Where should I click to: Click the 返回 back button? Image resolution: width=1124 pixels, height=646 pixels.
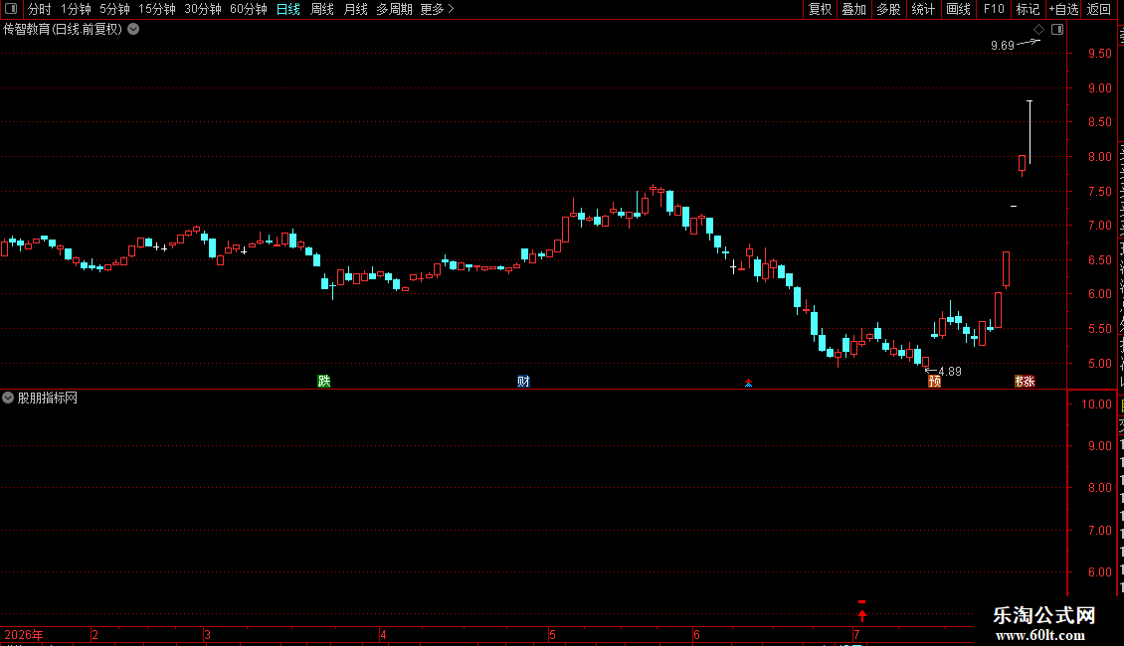coord(1098,9)
